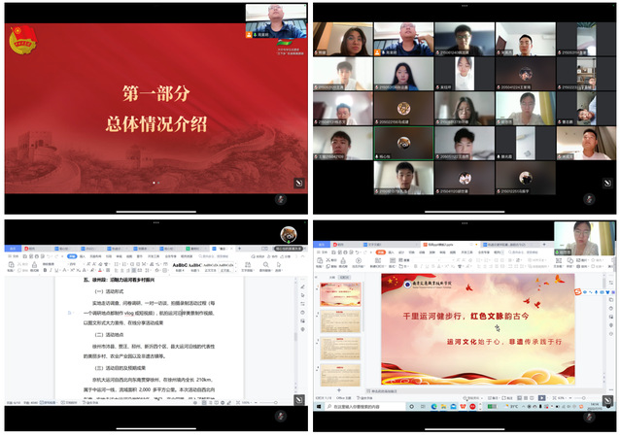The width and height of the screenshot is (620, 437).
Task: Click Bold icon in the document toolbar
Action: click(x=45, y=270)
